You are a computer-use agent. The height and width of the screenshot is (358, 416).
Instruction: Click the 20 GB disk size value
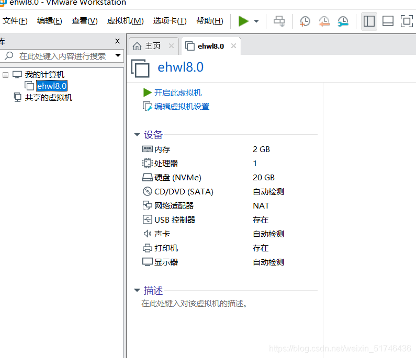pos(263,177)
